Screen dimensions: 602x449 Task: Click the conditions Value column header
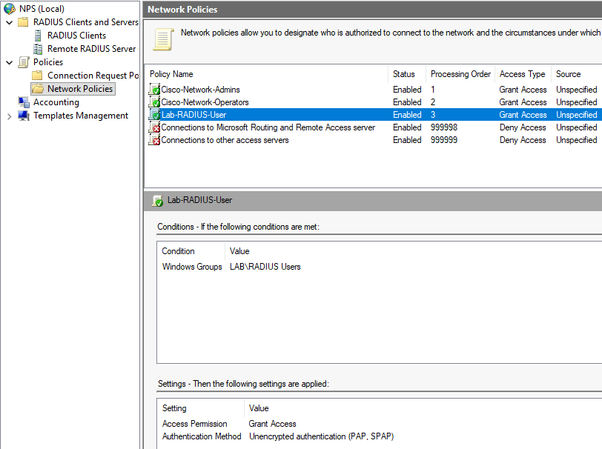pos(239,251)
